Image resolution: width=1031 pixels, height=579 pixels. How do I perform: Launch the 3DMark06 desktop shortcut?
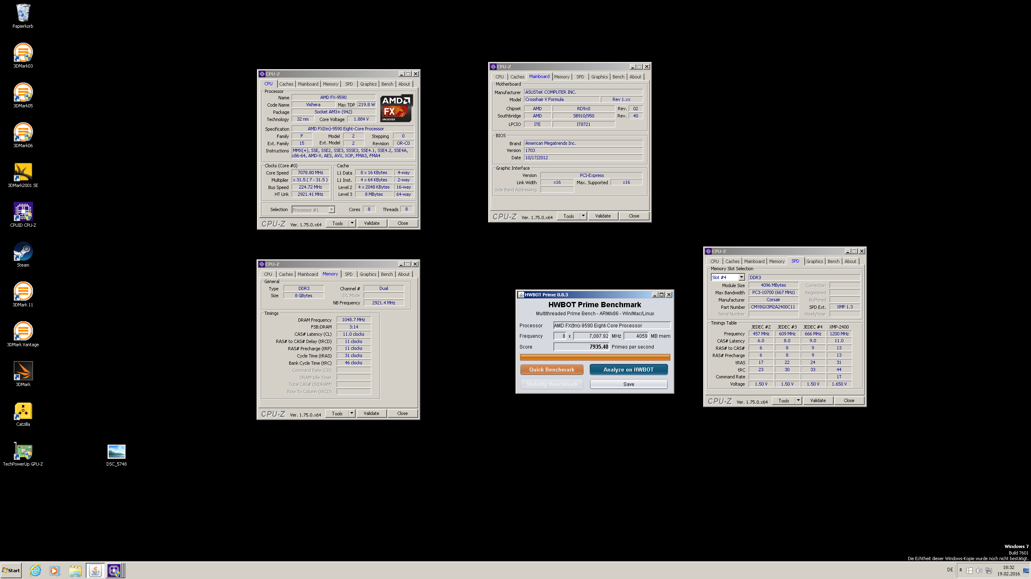(23, 135)
